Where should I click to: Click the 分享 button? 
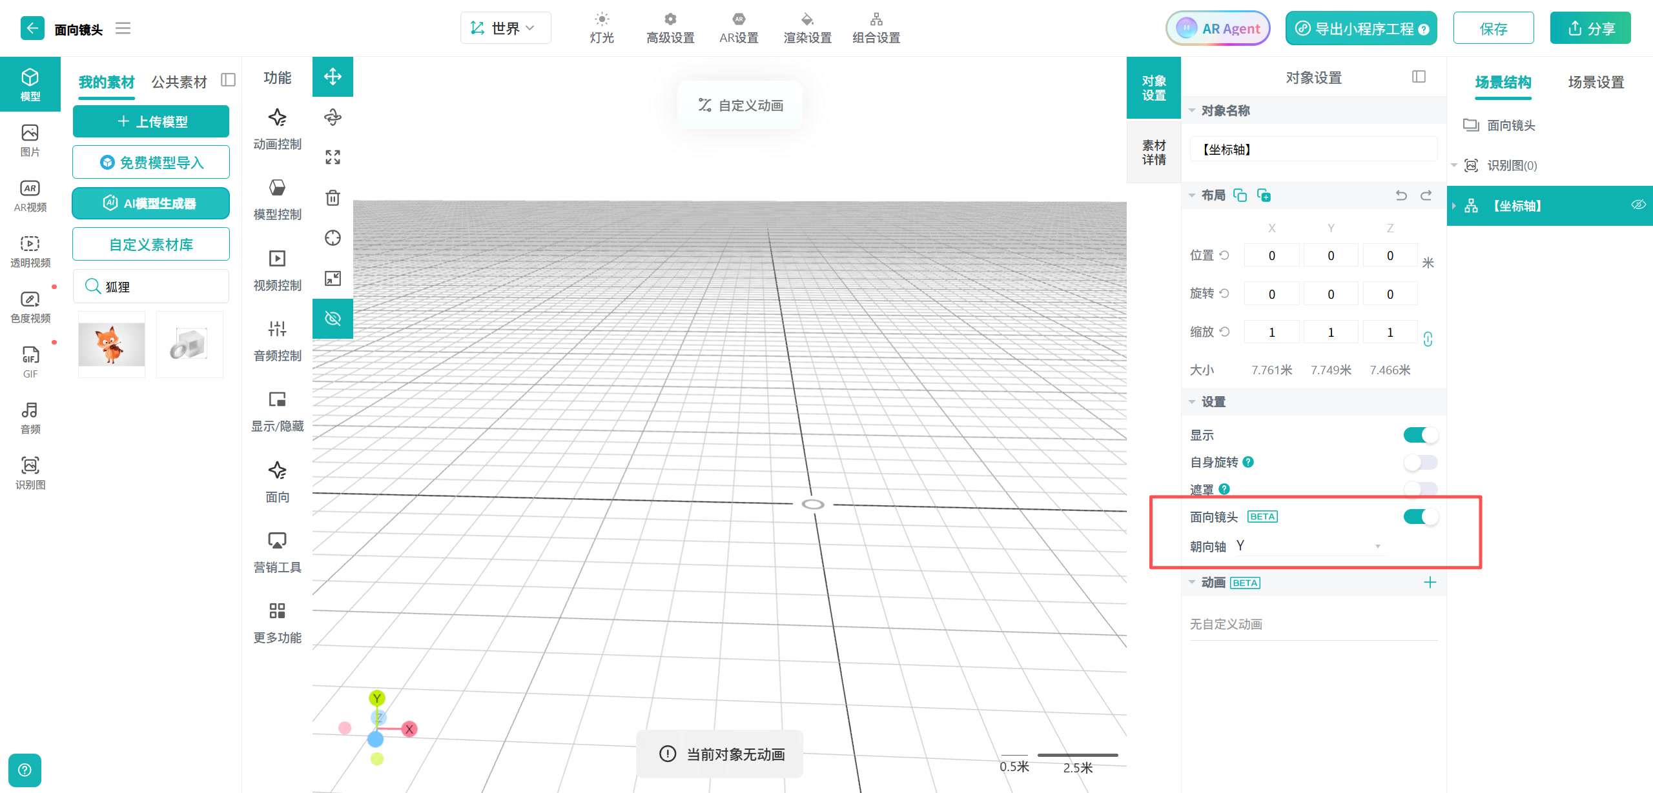pos(1590,28)
